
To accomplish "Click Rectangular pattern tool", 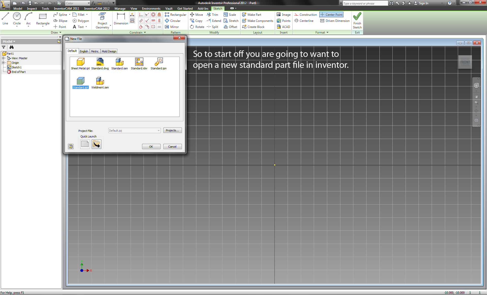I will point(176,15).
